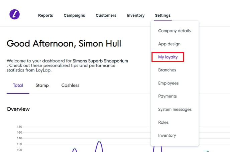Switch to the Total tab
This screenshot has height=152, width=230.
point(18,86)
